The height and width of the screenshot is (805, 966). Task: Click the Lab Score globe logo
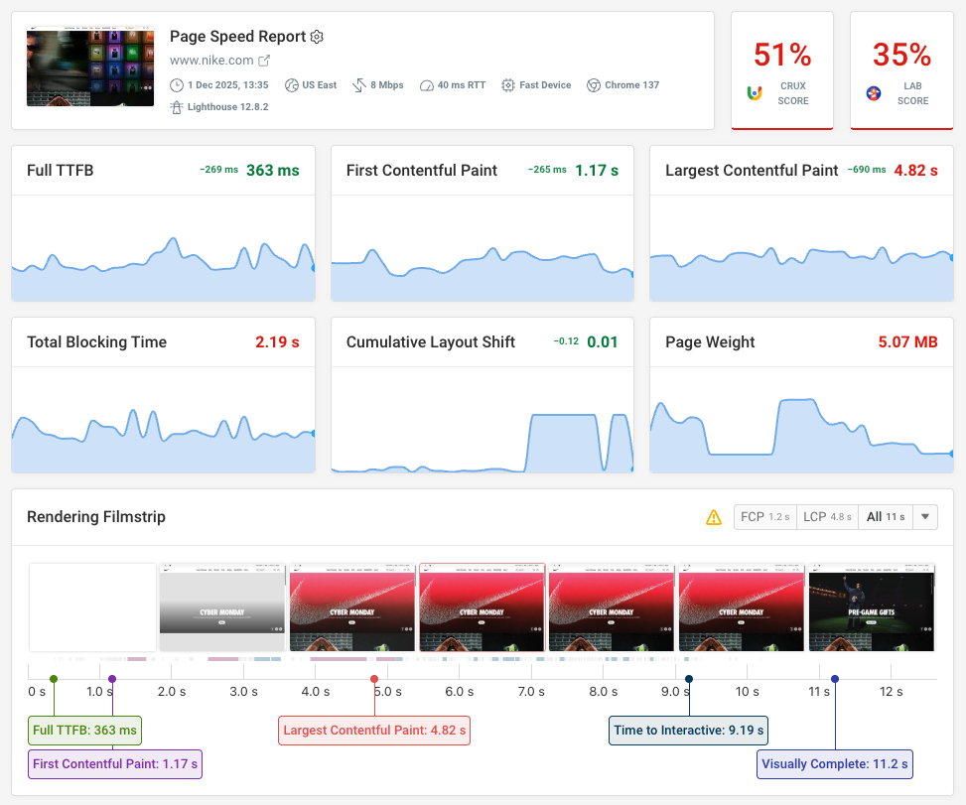(x=874, y=93)
